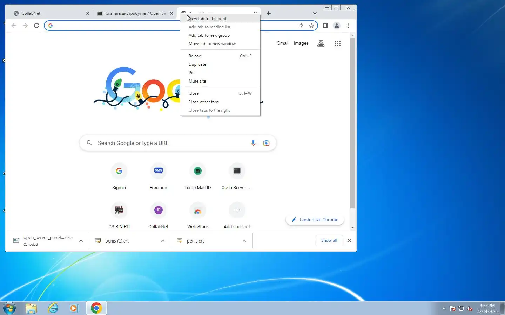Expand options for penis.crt download

click(244, 241)
